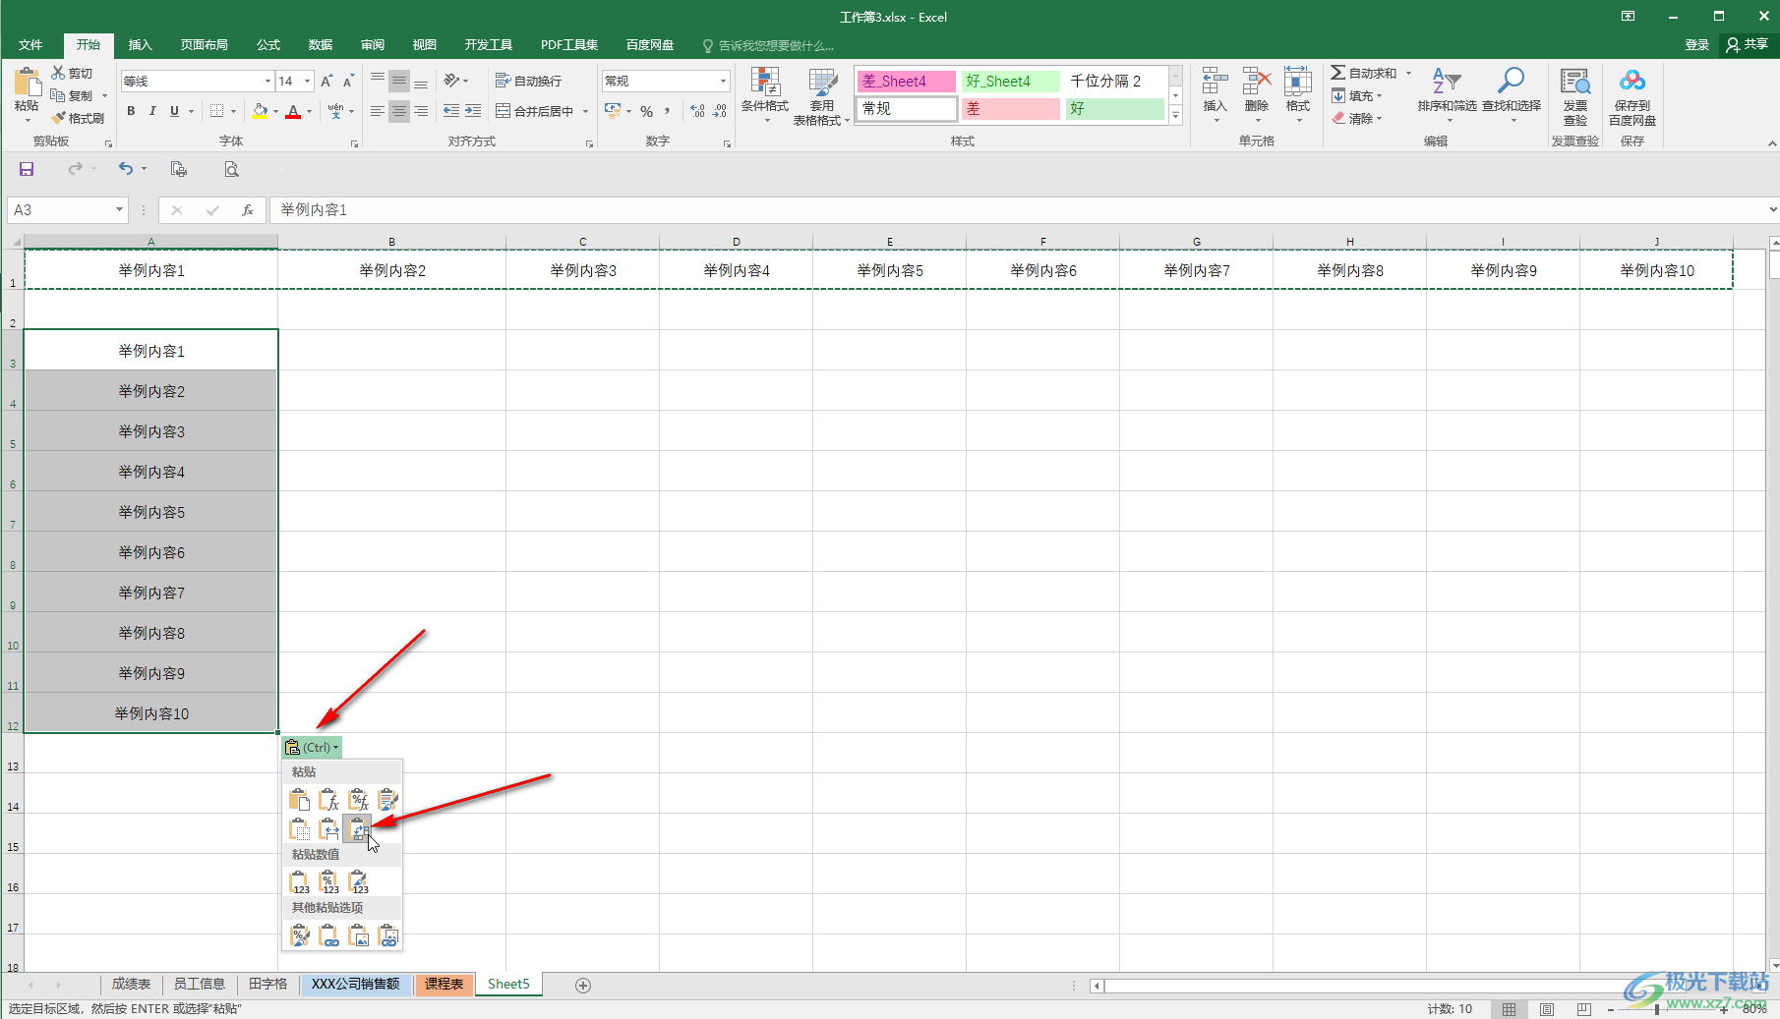Image resolution: width=1780 pixels, height=1019 pixels.
Task: Switch to the 数据 (Data) ribbon tab
Action: (x=321, y=44)
